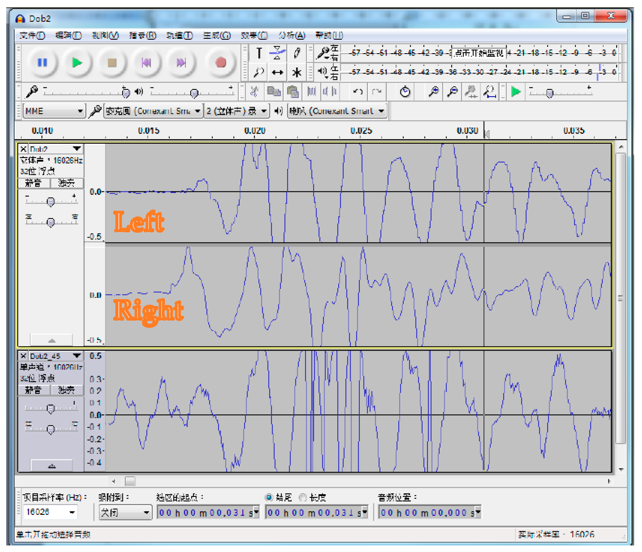
Task: Expand the project rate 16026 dropdown
Action: pyautogui.click(x=72, y=512)
